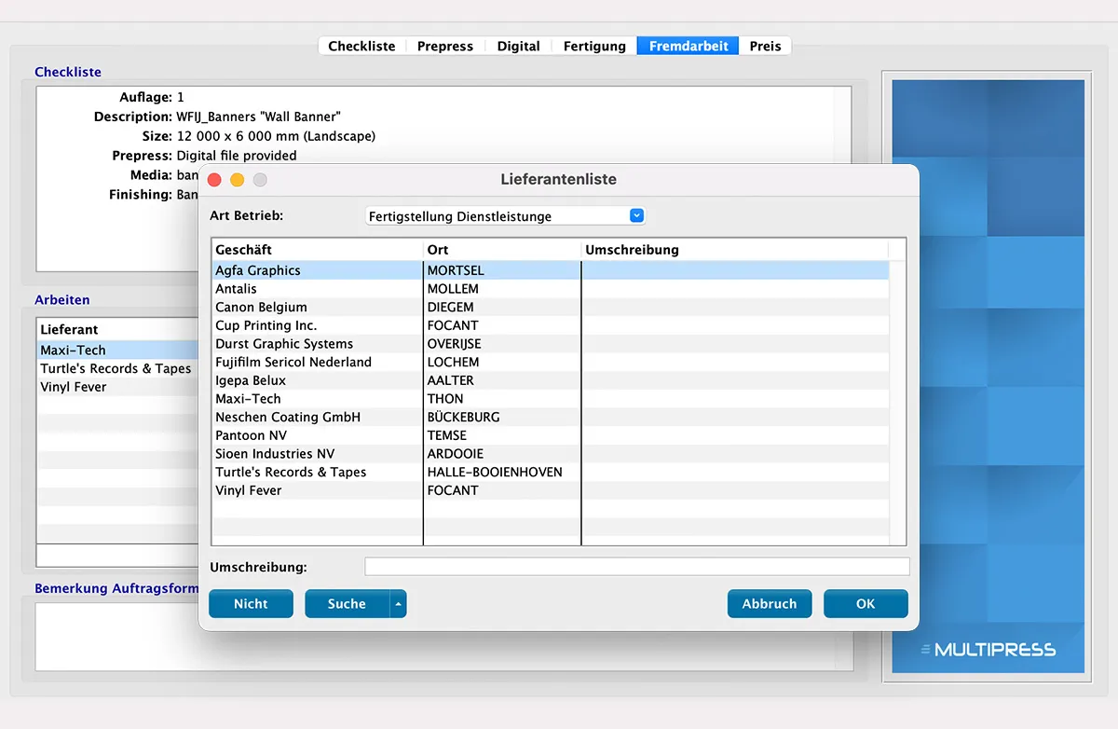
Task: Switch to the Checkliste tab
Action: 361,46
